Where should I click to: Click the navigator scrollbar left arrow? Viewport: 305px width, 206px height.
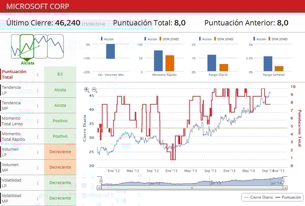(99, 188)
